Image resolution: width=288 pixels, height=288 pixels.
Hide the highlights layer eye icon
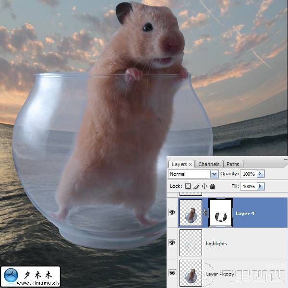pyautogui.click(x=172, y=242)
